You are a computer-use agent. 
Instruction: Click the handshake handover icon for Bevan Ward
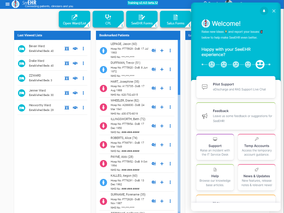click(x=75, y=49)
